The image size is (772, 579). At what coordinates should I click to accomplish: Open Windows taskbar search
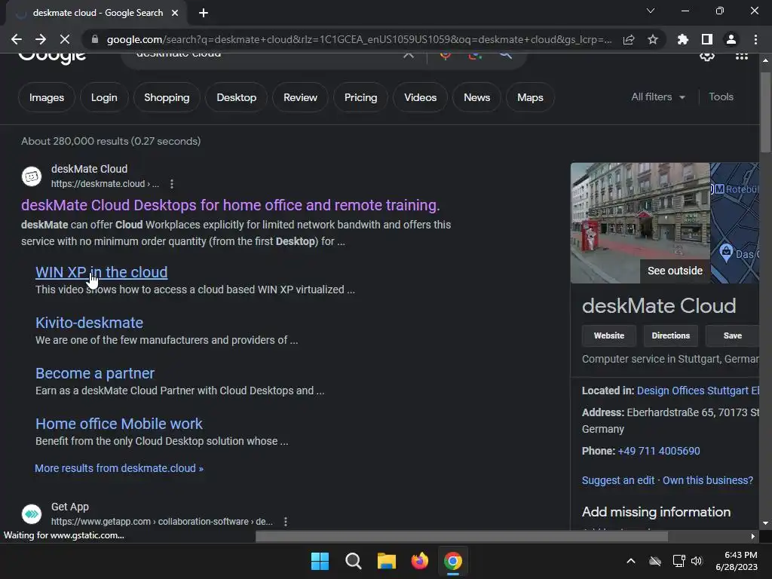[354, 561]
